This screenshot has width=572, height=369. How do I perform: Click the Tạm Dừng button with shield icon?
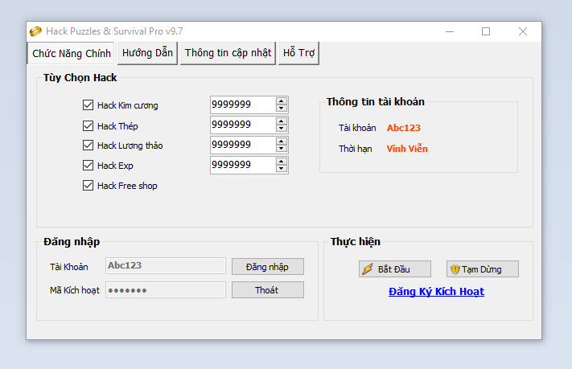tap(483, 269)
